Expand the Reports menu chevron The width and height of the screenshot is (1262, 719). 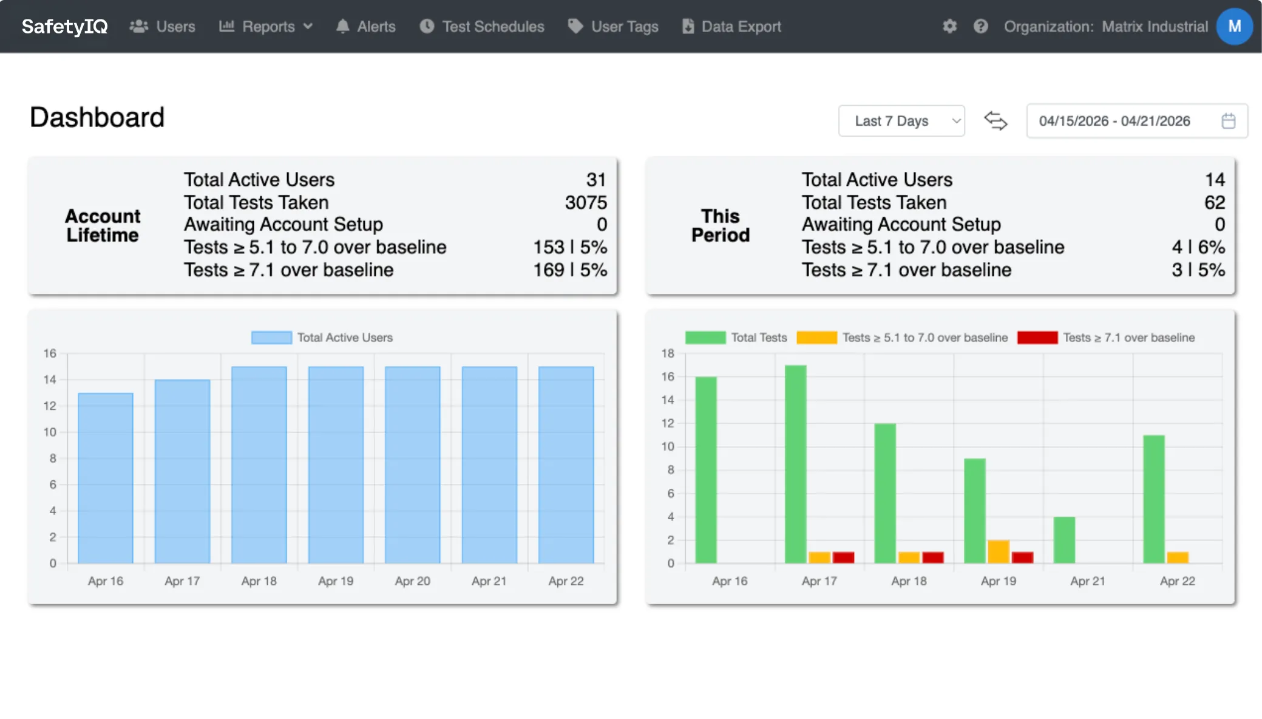(x=308, y=27)
